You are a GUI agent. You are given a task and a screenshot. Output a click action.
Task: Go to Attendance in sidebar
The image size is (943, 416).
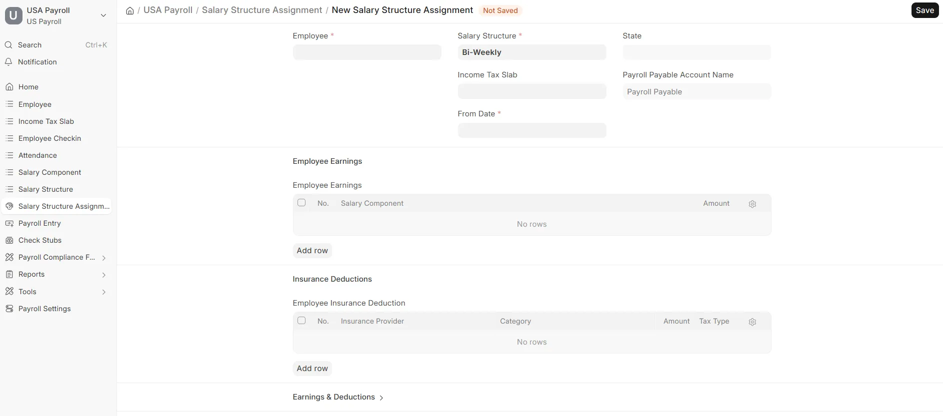(56, 155)
